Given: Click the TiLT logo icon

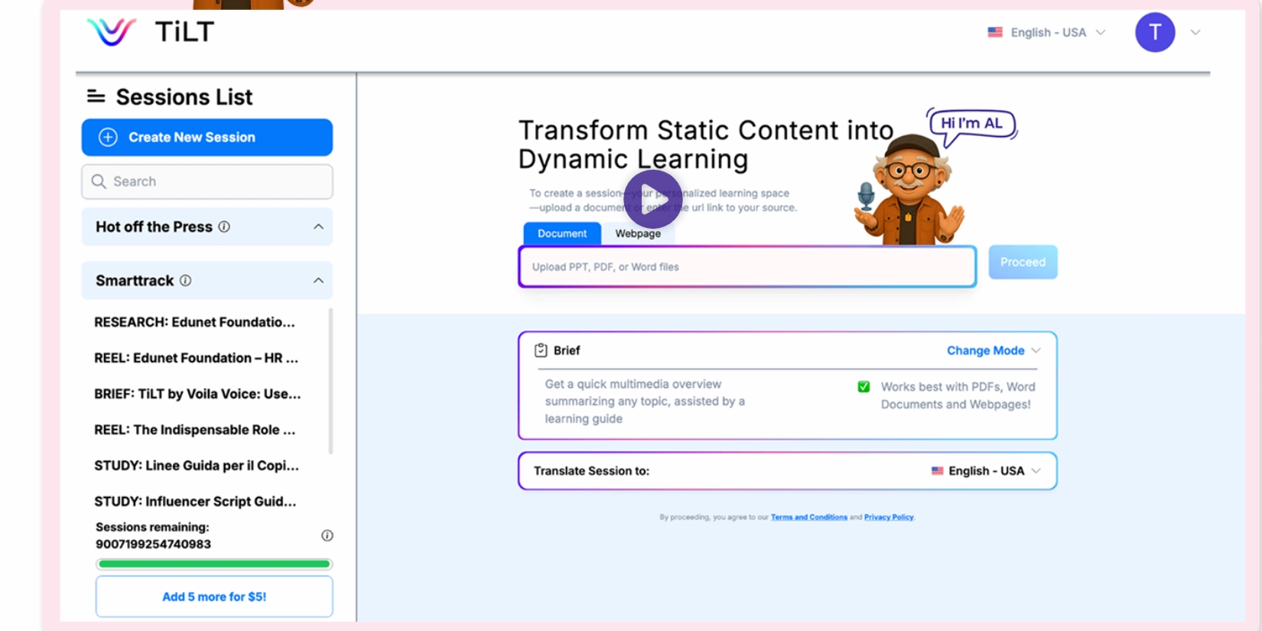Looking at the screenshot, I should pyautogui.click(x=112, y=32).
